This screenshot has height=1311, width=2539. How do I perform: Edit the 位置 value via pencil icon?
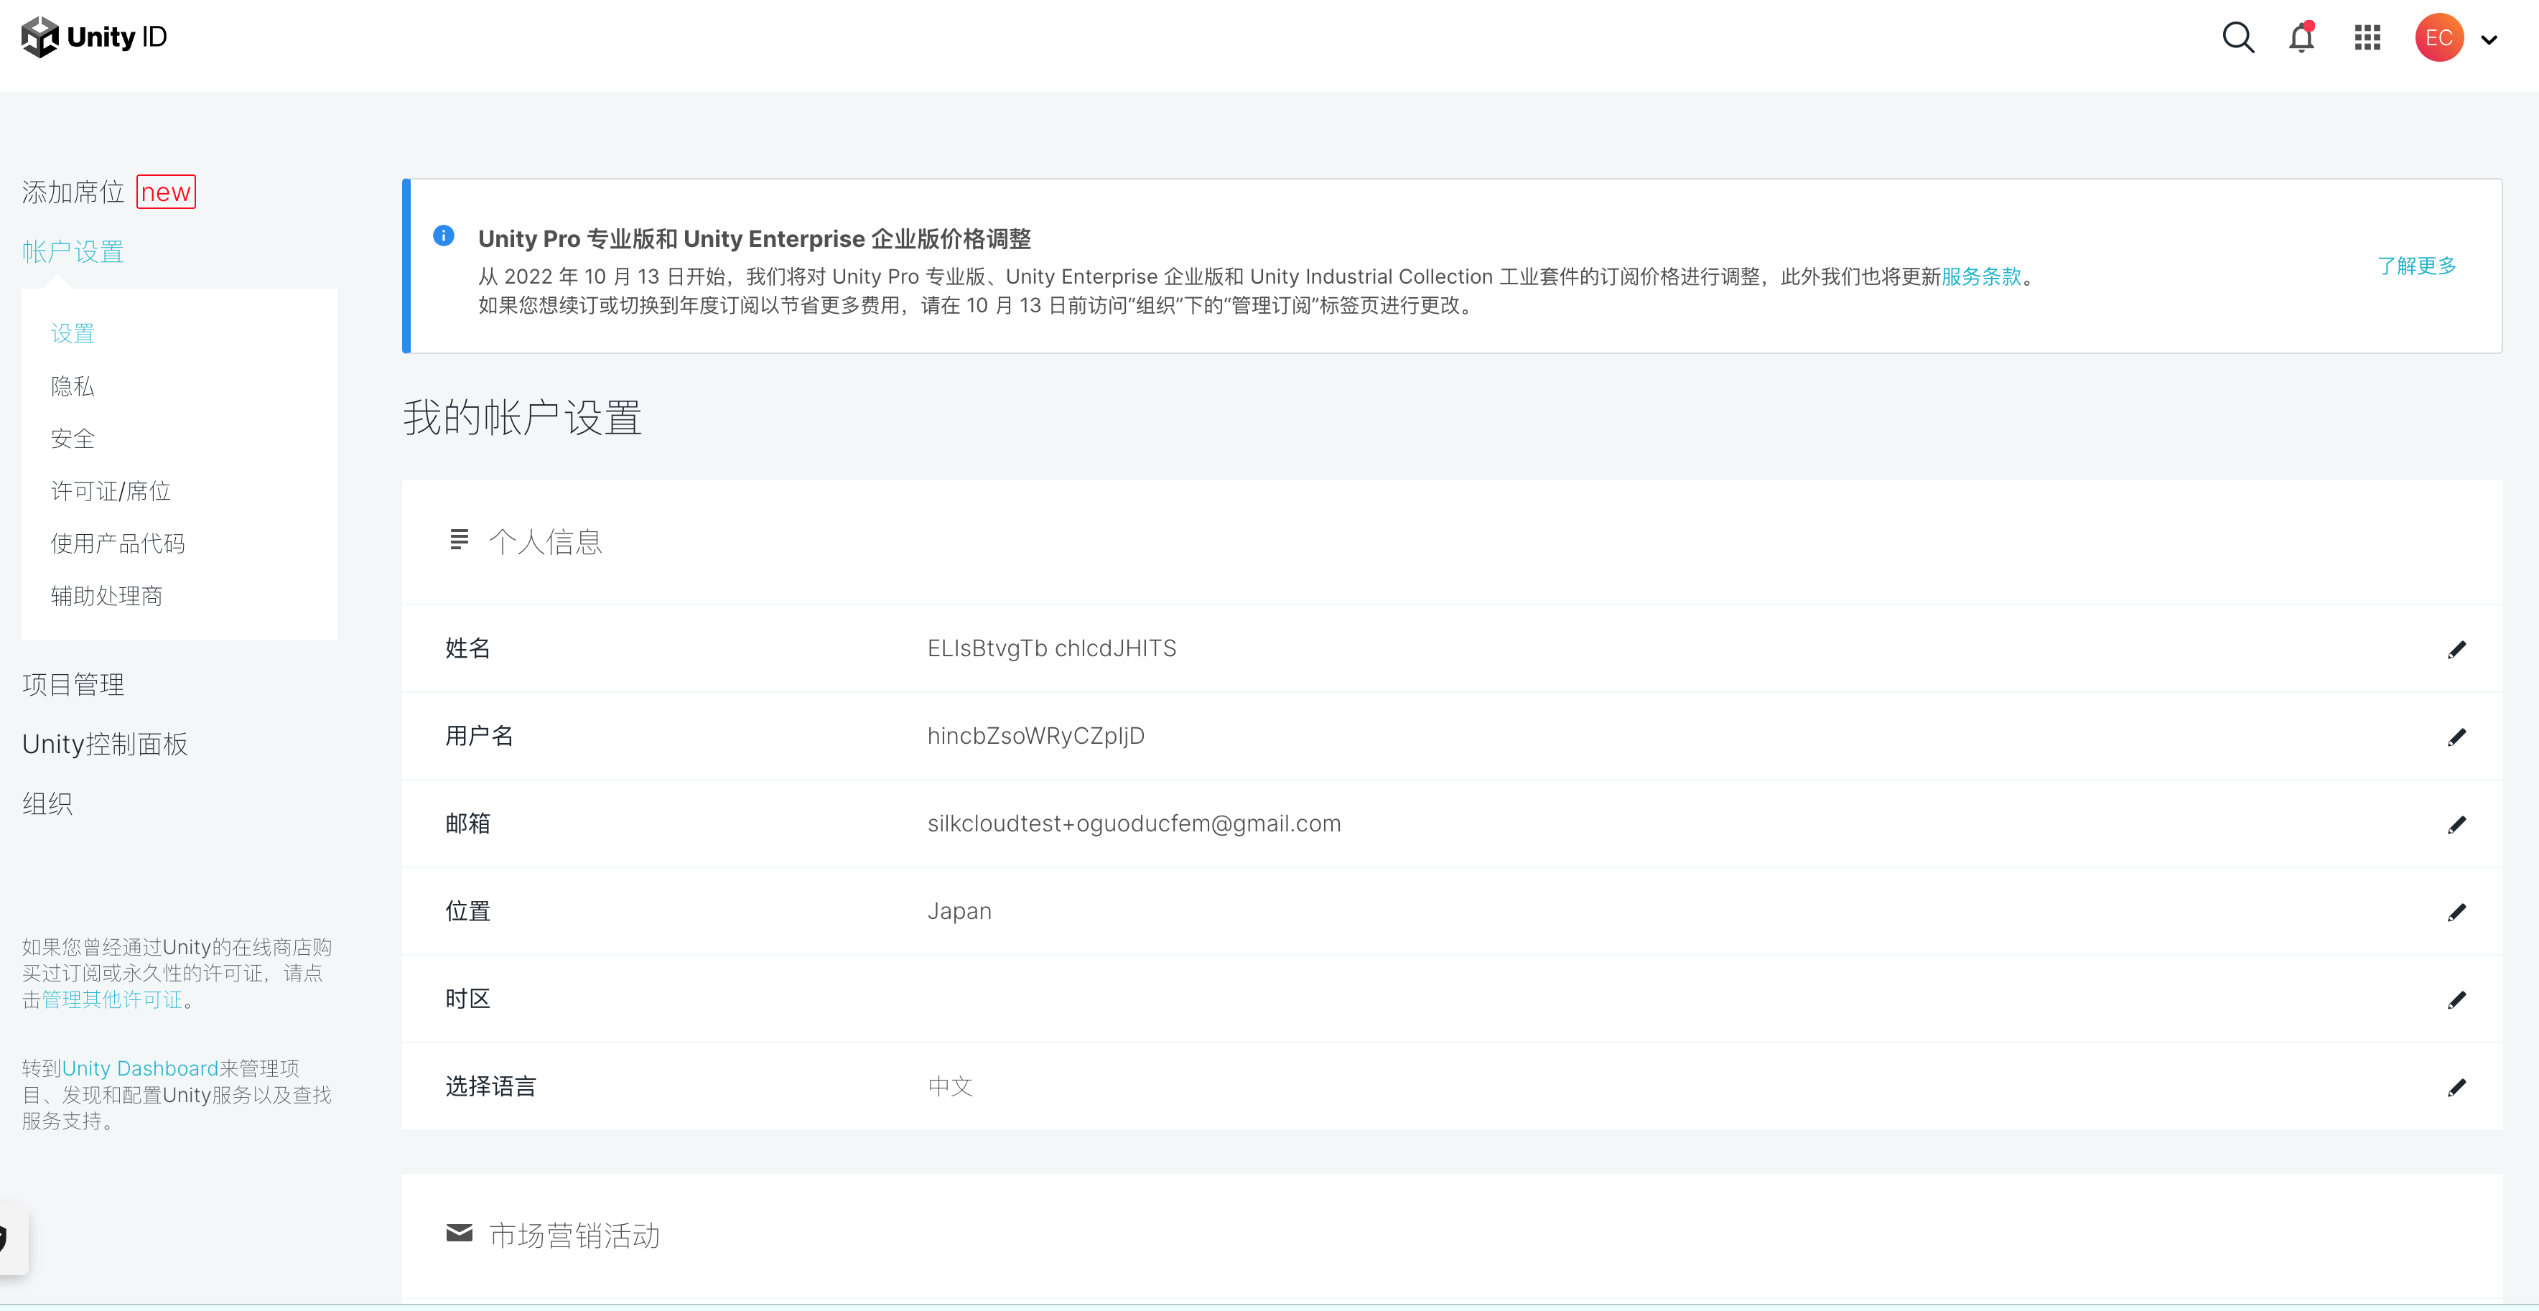(2458, 912)
